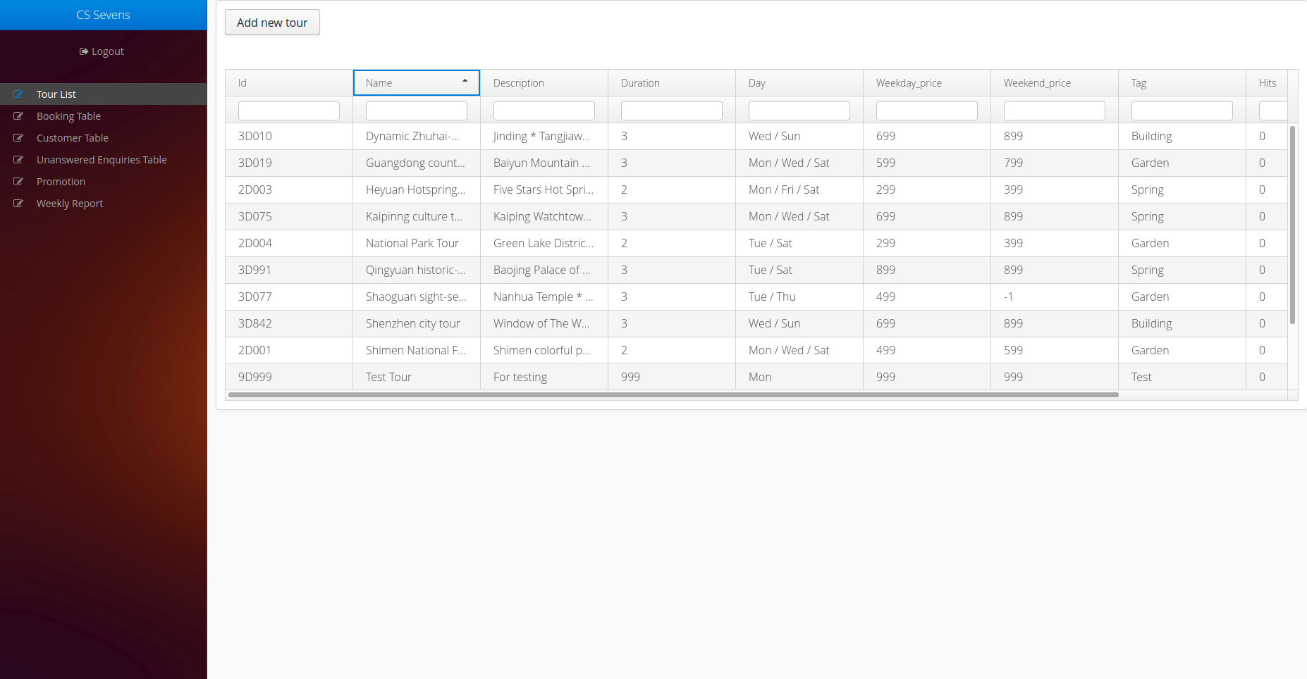Open the Tour List menu item
The height and width of the screenshot is (679, 1307).
point(104,94)
